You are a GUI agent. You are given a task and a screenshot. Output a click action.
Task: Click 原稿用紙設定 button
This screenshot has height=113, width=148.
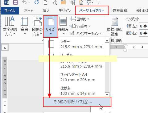click(114, 26)
